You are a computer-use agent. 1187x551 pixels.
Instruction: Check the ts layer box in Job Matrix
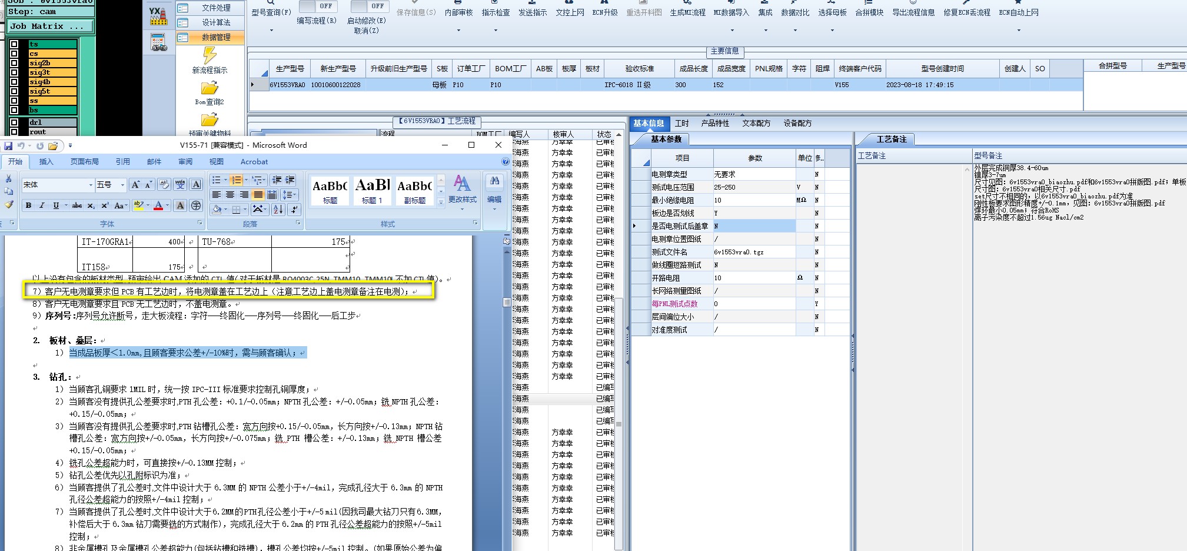pos(14,44)
